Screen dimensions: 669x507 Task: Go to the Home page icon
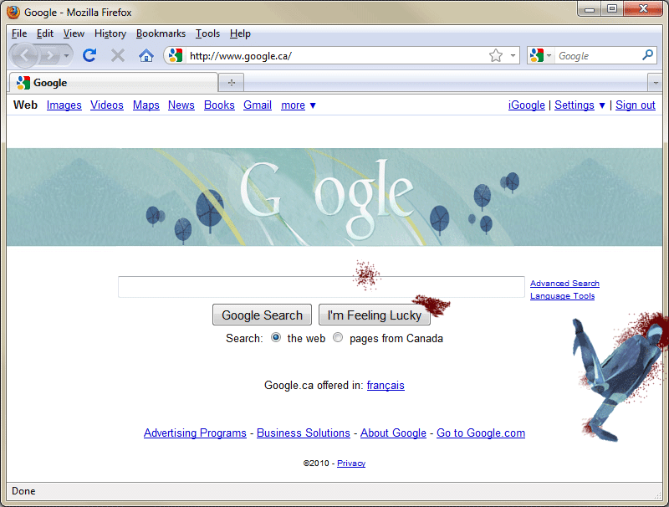[146, 55]
